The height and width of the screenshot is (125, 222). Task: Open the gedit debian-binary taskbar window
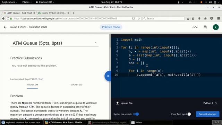pos(108,123)
